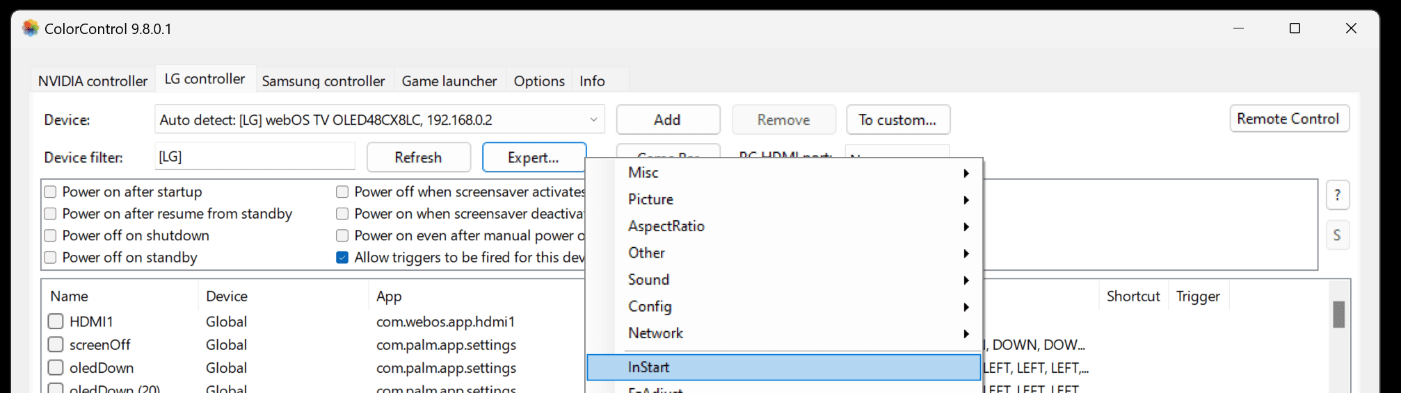This screenshot has height=393, width=1401.
Task: Open the Game launcher tab
Action: click(449, 81)
